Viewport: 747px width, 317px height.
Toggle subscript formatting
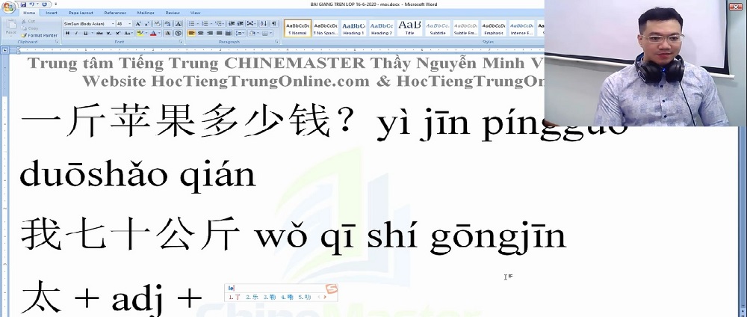108,34
